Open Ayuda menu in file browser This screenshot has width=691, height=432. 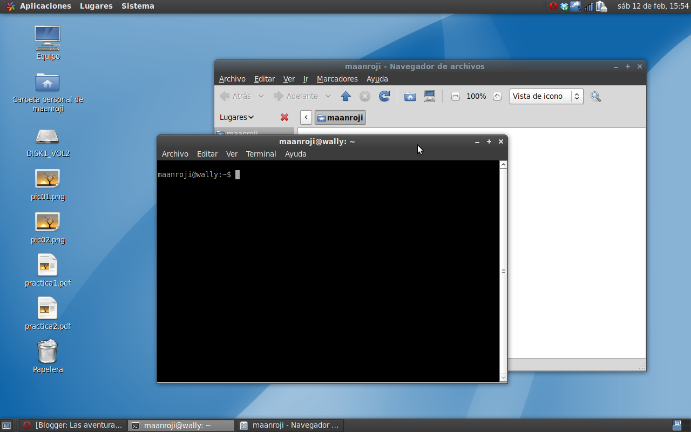pos(377,79)
